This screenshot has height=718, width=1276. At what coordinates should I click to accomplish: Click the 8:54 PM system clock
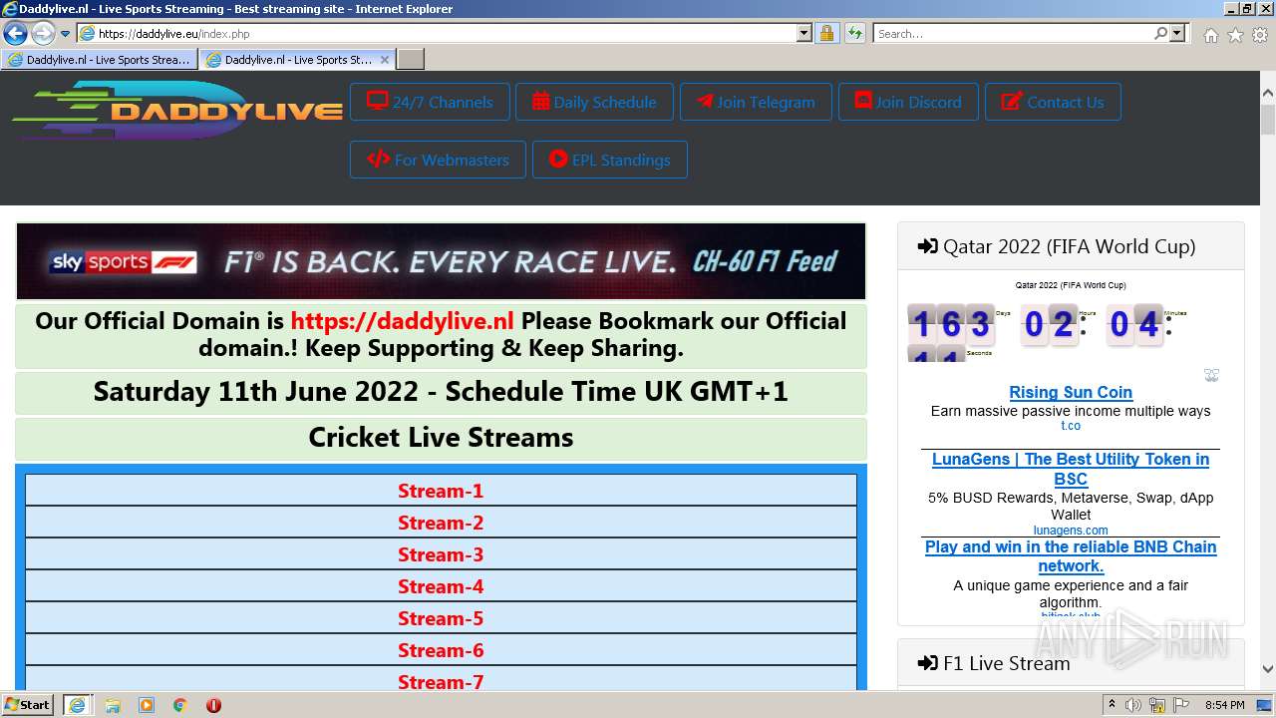pos(1225,705)
